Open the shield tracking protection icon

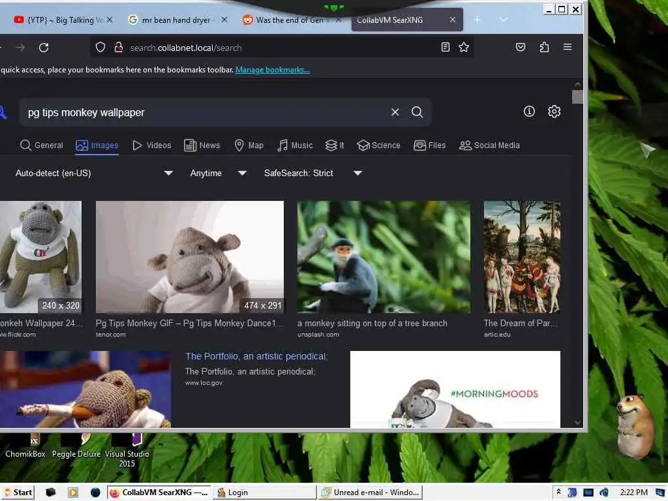coord(100,47)
